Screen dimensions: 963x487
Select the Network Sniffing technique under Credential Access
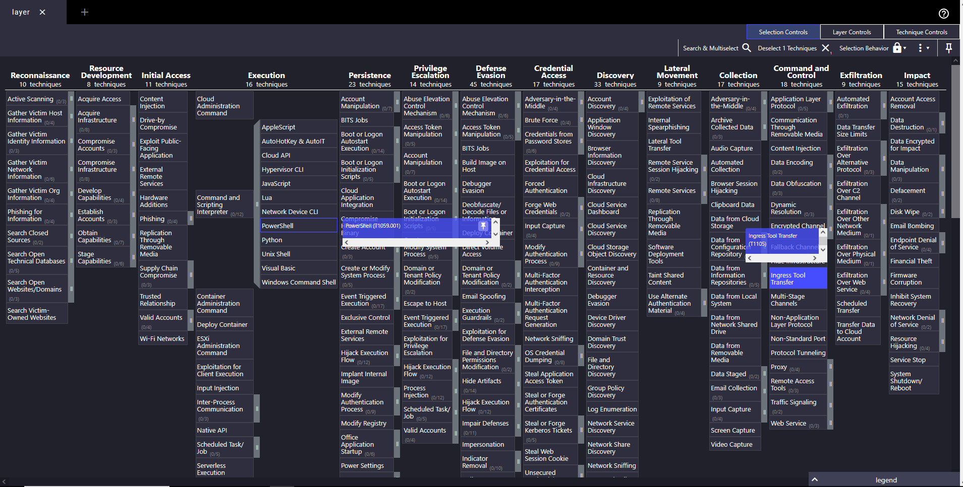click(x=550, y=338)
